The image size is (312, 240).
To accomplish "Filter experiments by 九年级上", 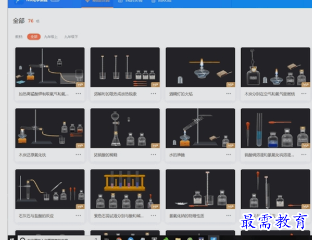I will click(x=51, y=37).
